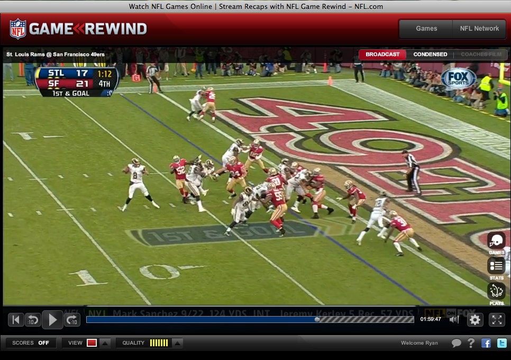Mute using the speaker volume icon
511x360 pixels.
(x=454, y=320)
